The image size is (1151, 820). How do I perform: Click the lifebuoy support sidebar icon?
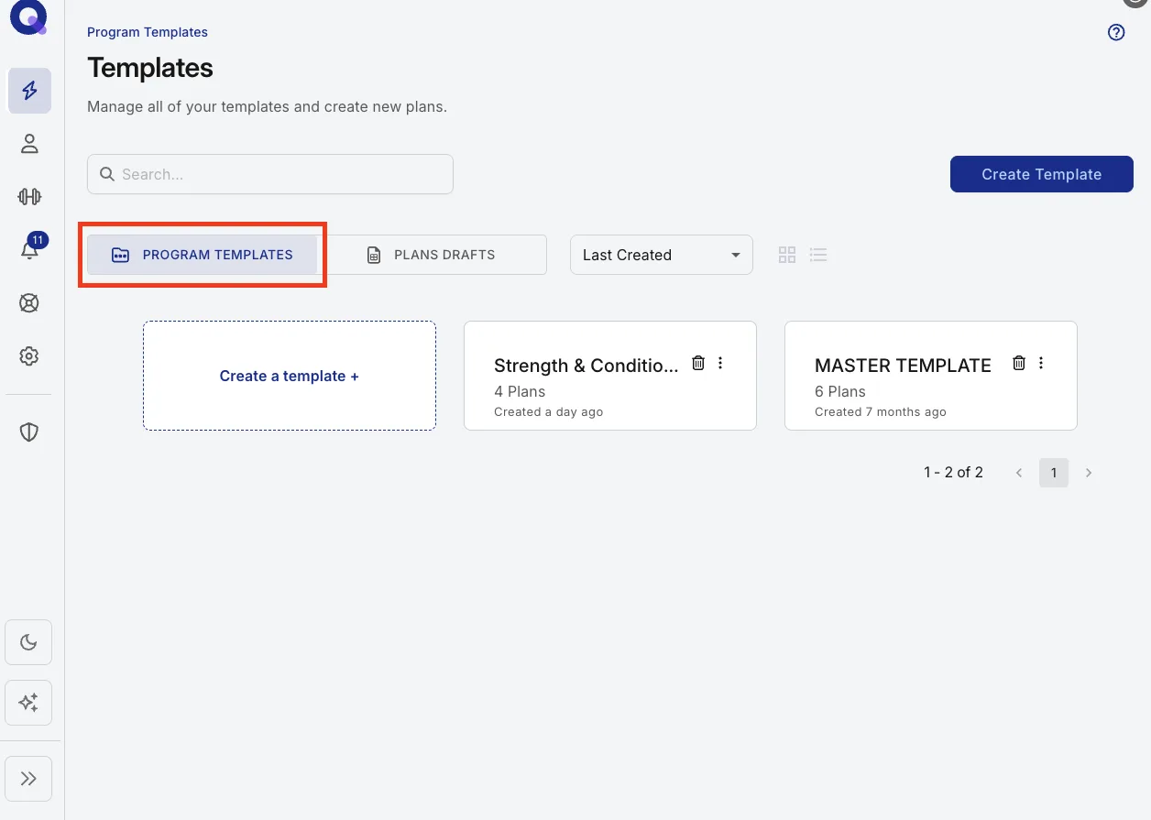[29, 303]
